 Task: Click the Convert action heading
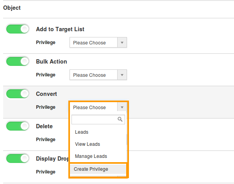46,94
